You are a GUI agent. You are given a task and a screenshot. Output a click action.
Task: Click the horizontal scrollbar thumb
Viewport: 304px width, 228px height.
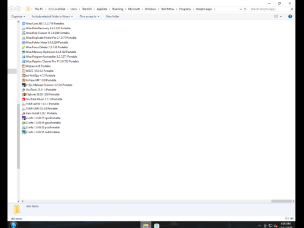coord(282,201)
